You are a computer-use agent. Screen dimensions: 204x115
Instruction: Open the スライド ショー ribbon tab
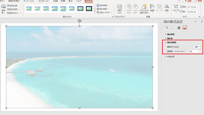[44, 1]
